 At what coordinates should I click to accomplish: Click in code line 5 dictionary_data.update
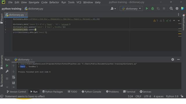[x=24, y=29]
